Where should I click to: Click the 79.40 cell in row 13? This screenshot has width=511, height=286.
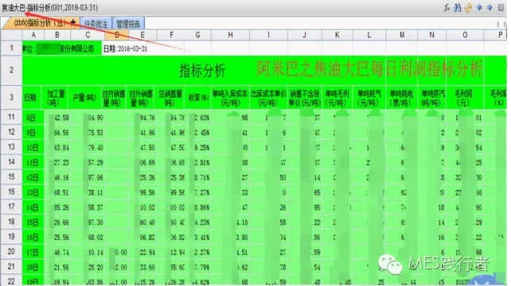pos(88,148)
